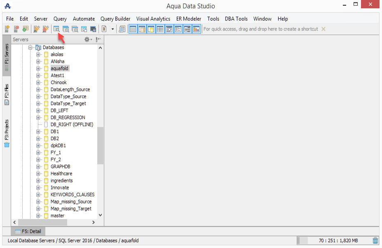Open the F5: Detail bottom tab
This screenshot has height=248, width=382.
tap(28, 231)
